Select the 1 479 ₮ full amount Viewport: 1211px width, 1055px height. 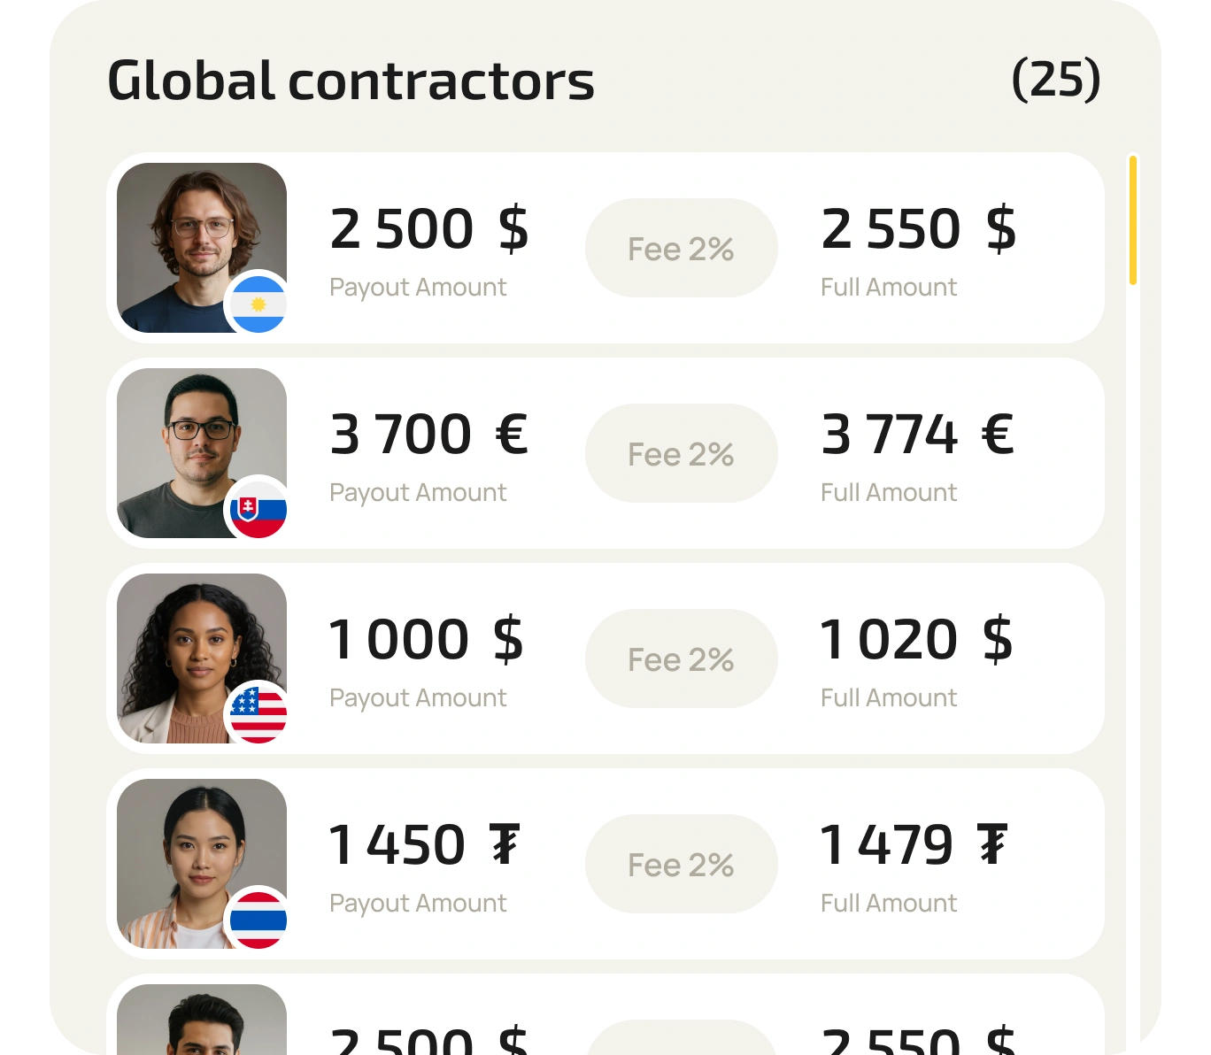913,845
